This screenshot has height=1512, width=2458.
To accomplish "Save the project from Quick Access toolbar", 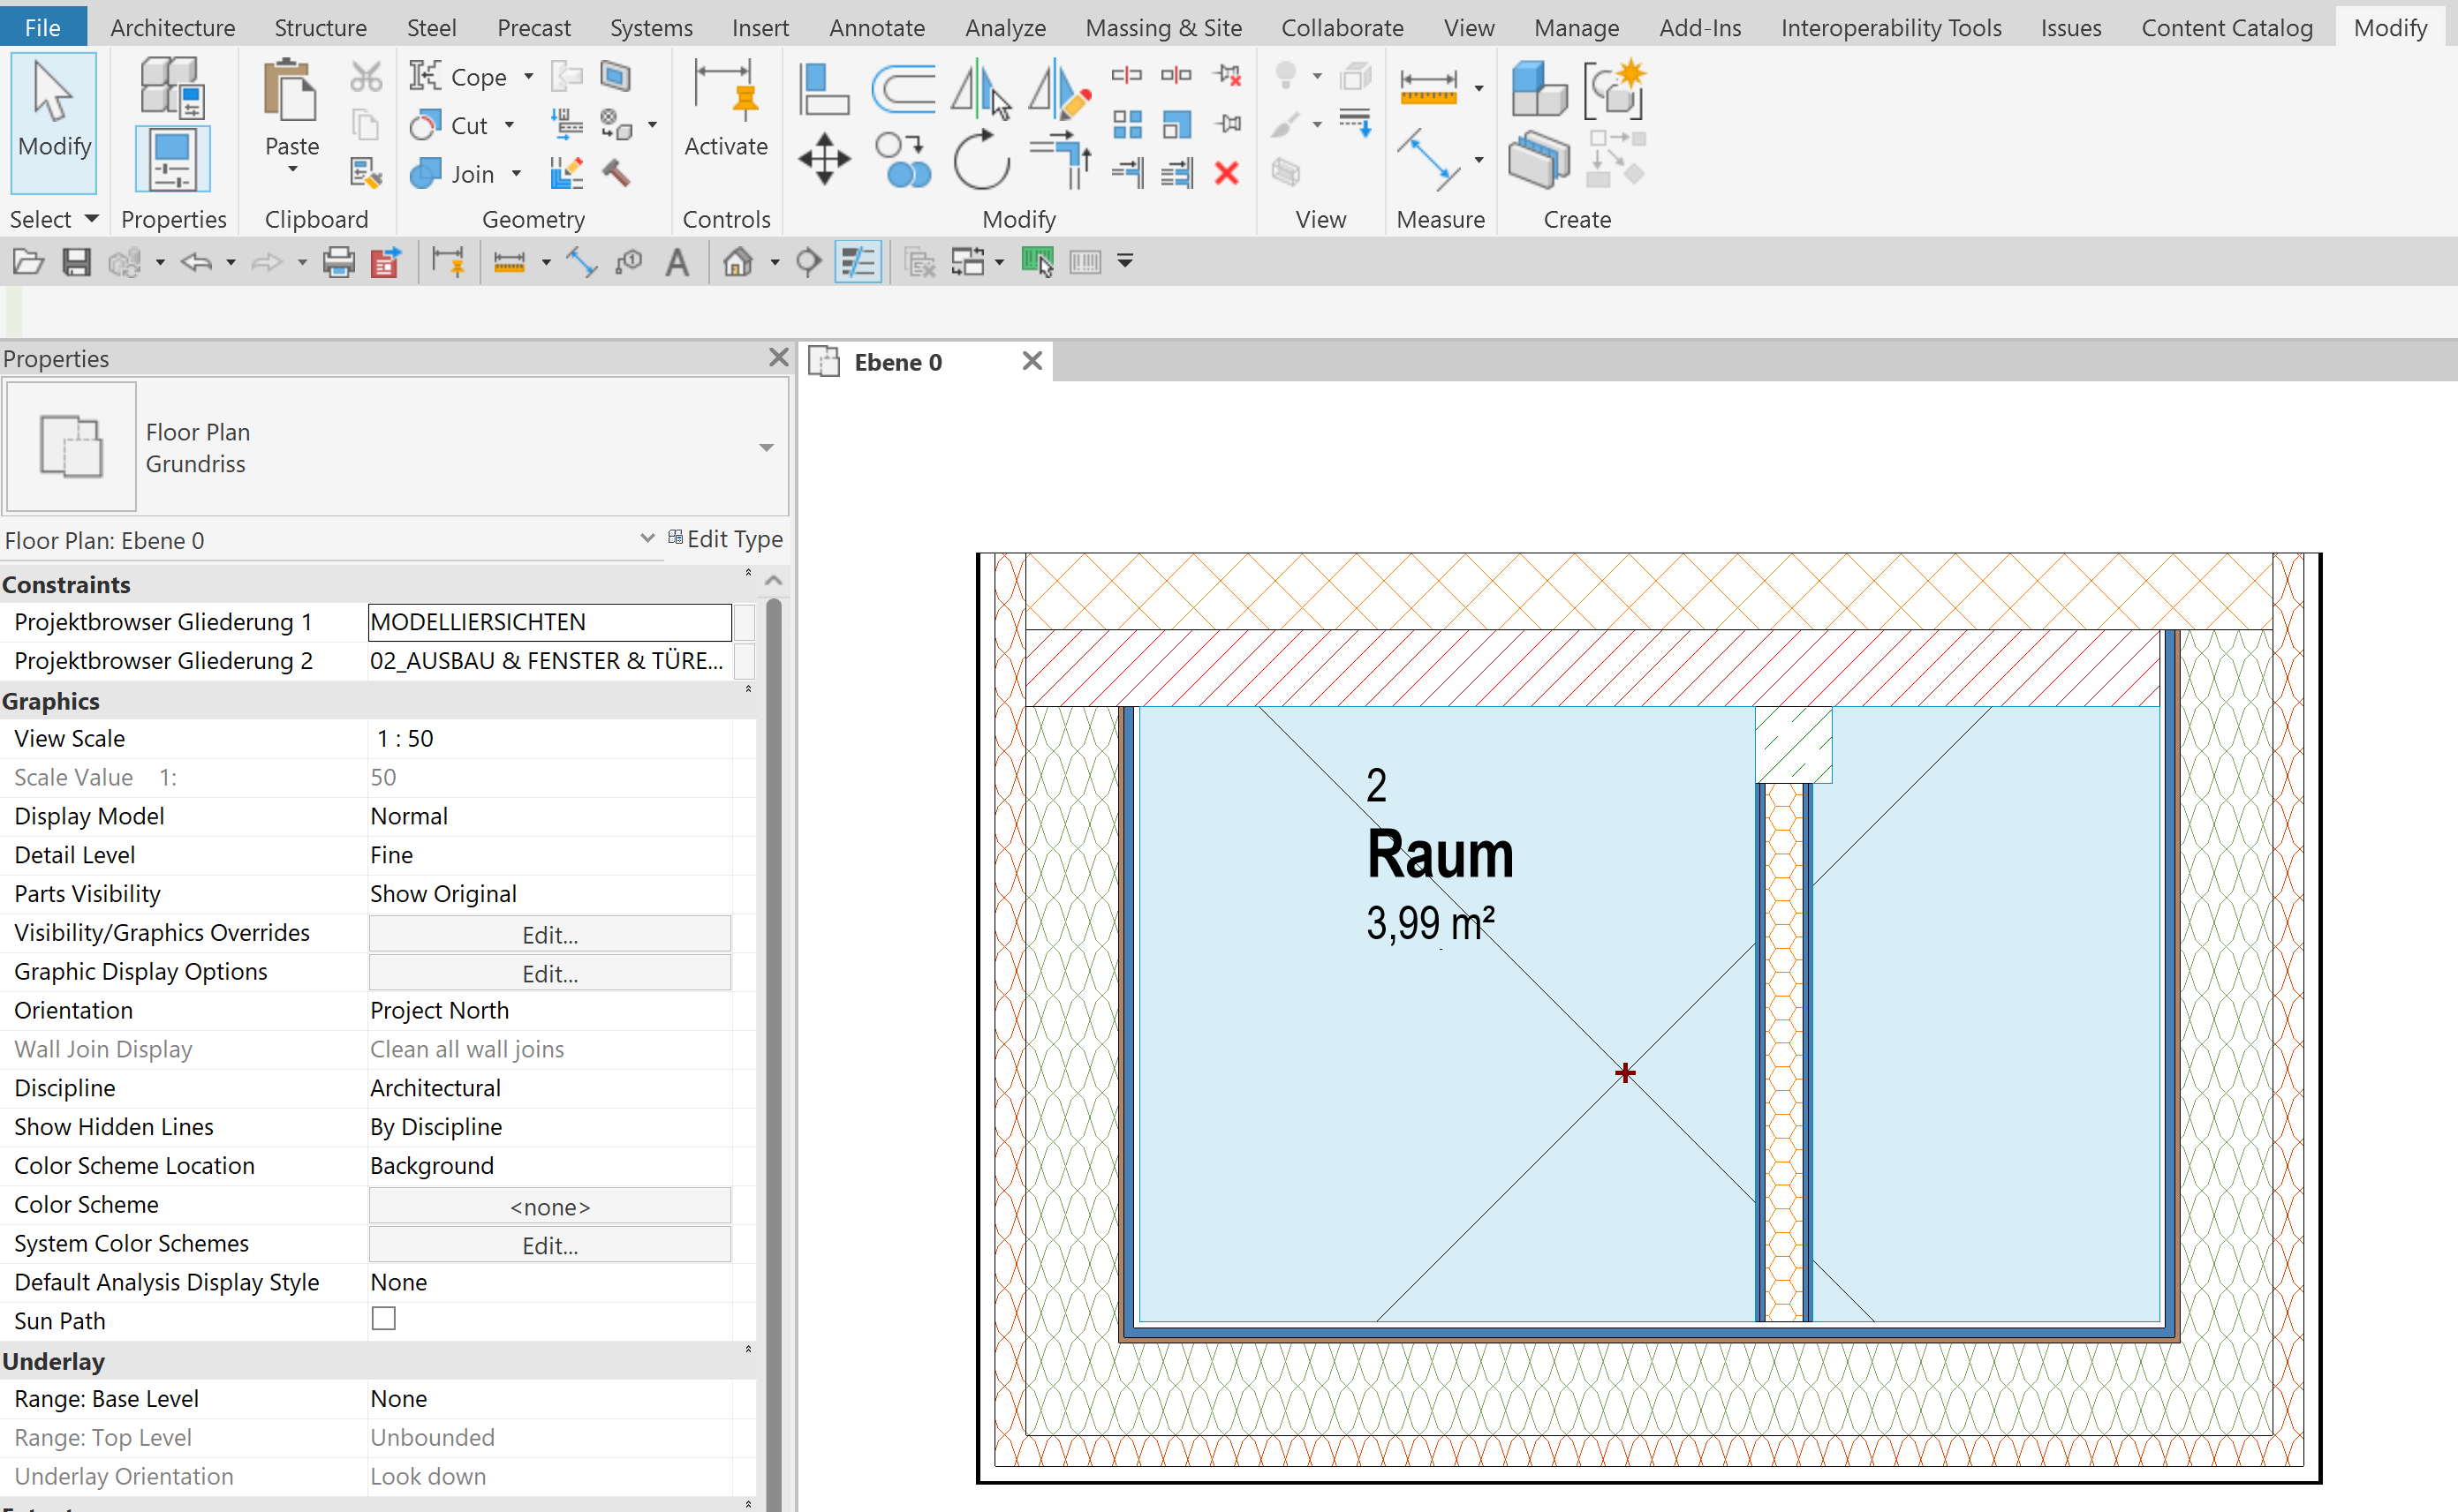I will coord(75,261).
